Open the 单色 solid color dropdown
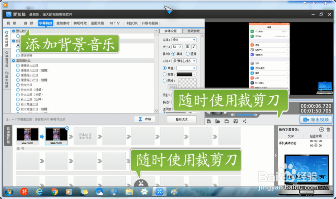Image resolution: width=336 pixels, height=199 pixels. [186, 68]
